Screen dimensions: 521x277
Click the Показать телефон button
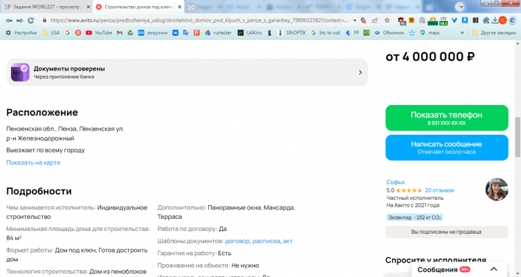tap(446, 118)
